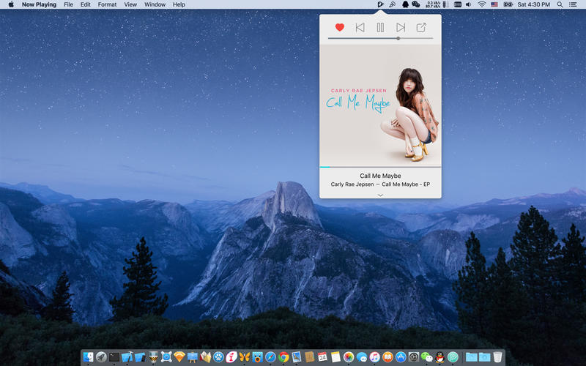Expand the chevron below the song info
This screenshot has height=366, width=586.
coord(380,195)
